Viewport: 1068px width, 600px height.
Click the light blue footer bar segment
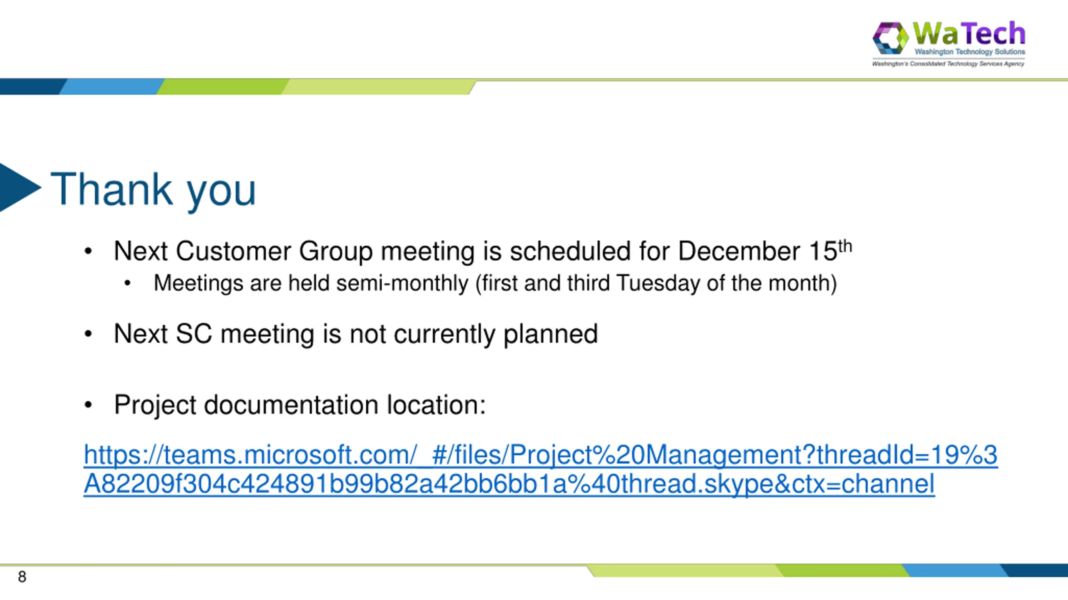pyautogui.click(x=955, y=570)
